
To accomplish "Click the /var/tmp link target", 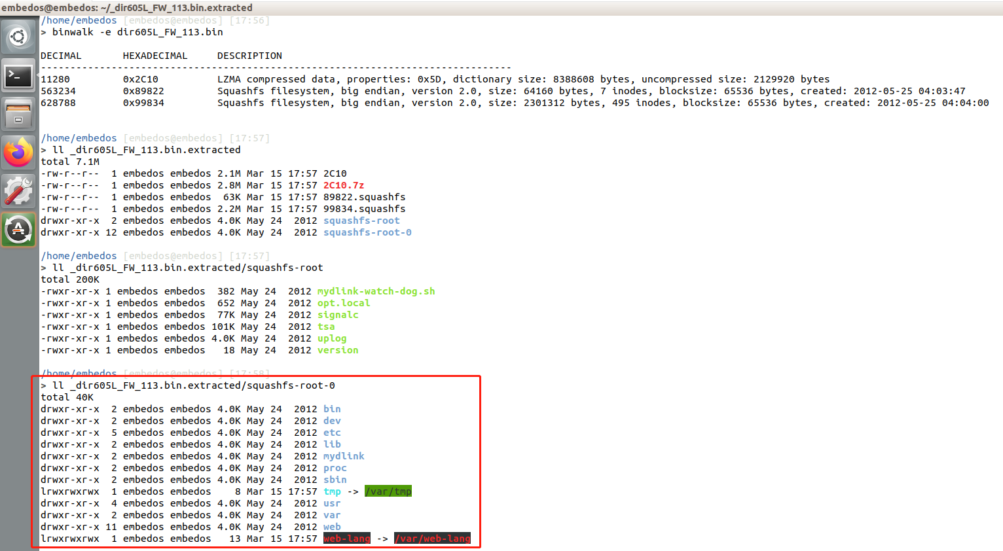I will tap(388, 491).
